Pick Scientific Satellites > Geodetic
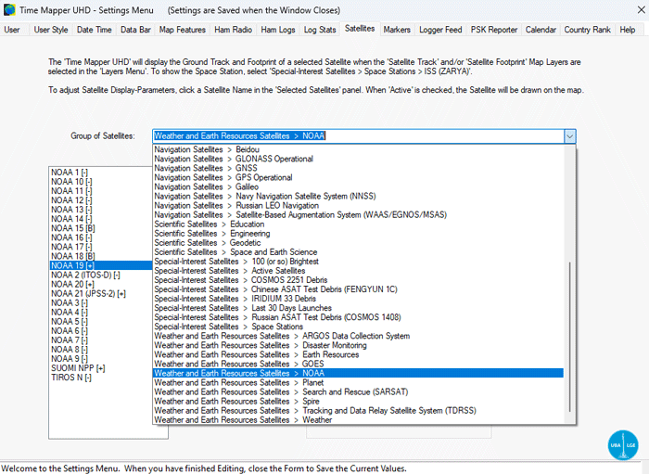 [358, 243]
